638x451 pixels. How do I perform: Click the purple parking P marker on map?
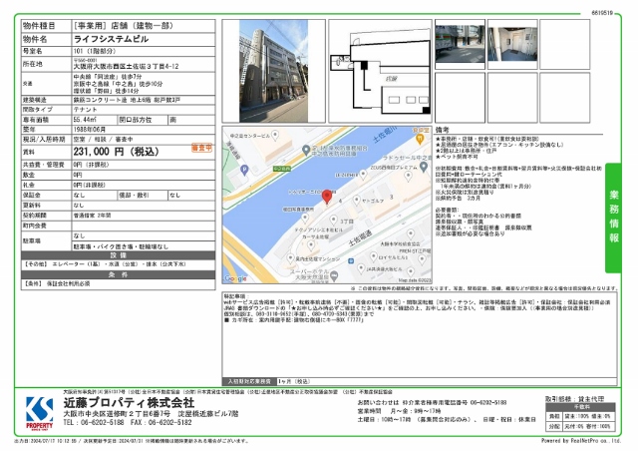click(x=244, y=170)
